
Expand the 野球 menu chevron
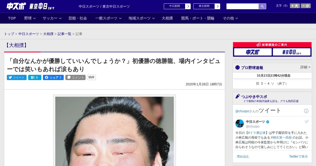pyautogui.click(x=34, y=18)
